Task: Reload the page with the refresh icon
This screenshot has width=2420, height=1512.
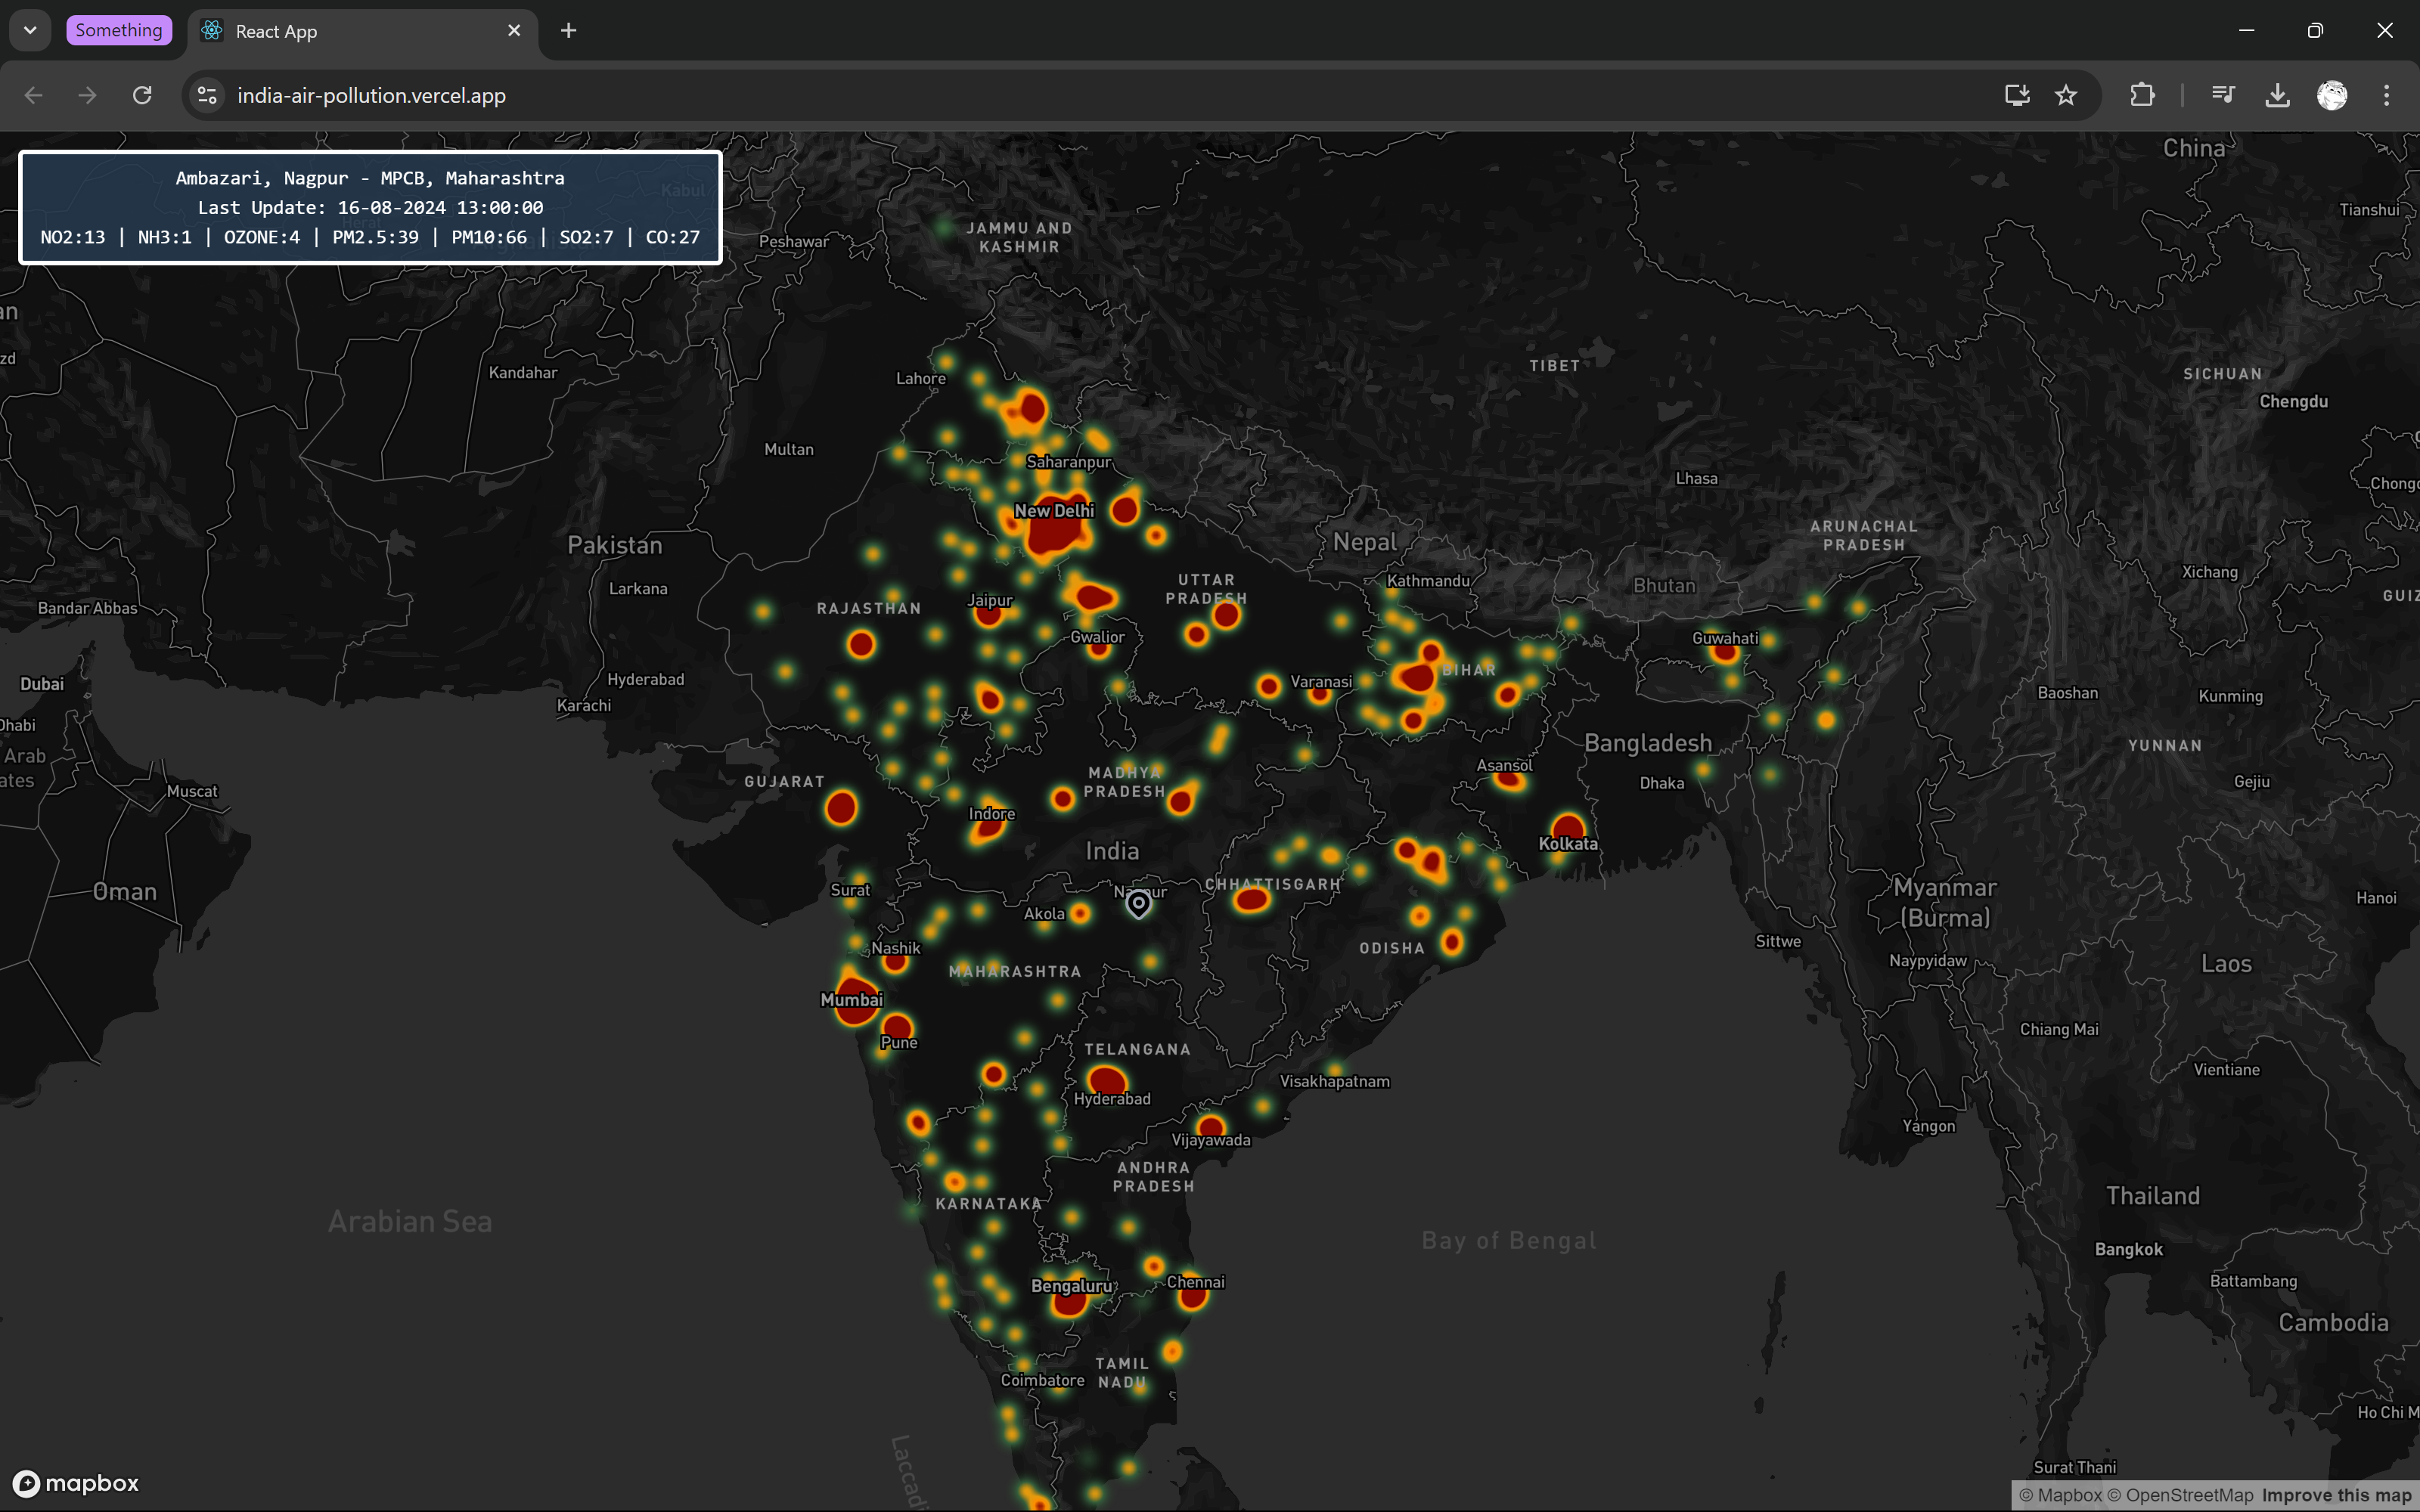Action: click(142, 95)
